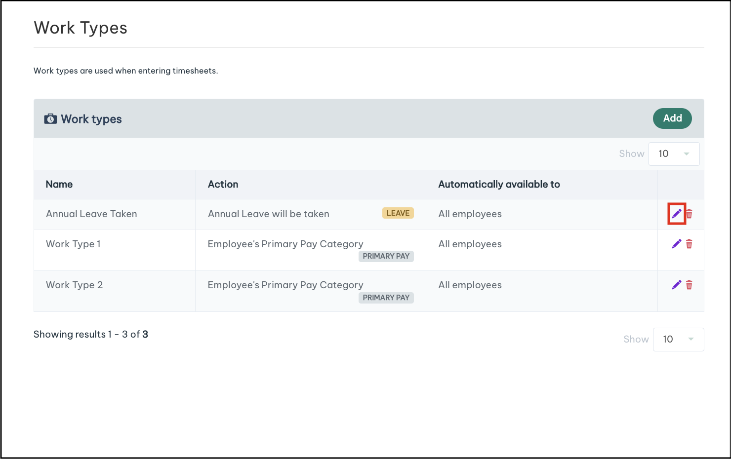Image resolution: width=731 pixels, height=459 pixels.
Task: Click All employees in Work Type 1 row
Action: (x=470, y=244)
